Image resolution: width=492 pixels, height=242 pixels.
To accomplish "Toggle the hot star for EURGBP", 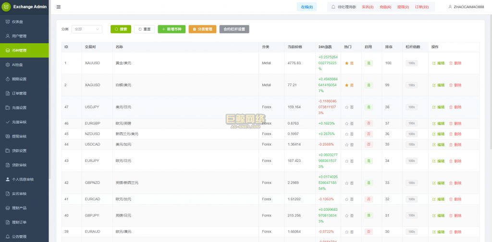I will tap(347, 123).
